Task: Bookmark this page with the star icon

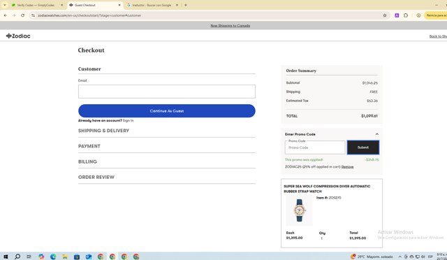Action: [x=385, y=15]
